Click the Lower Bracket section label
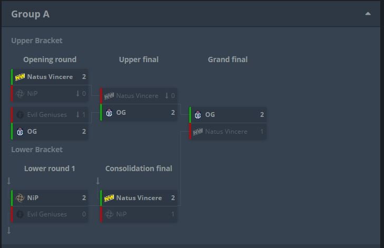The width and height of the screenshot is (384, 248). coord(37,150)
